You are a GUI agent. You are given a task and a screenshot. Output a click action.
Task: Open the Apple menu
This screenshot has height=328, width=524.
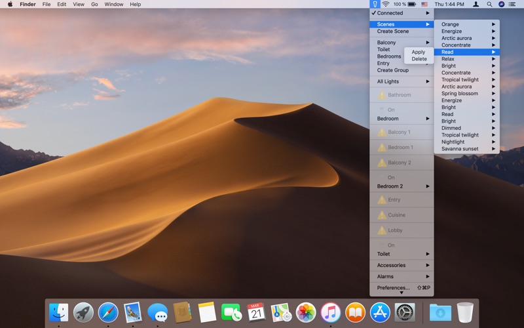pyautogui.click(x=10, y=5)
